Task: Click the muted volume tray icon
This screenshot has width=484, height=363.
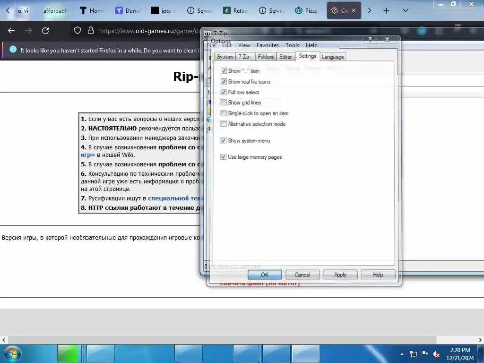Action: 436,354
